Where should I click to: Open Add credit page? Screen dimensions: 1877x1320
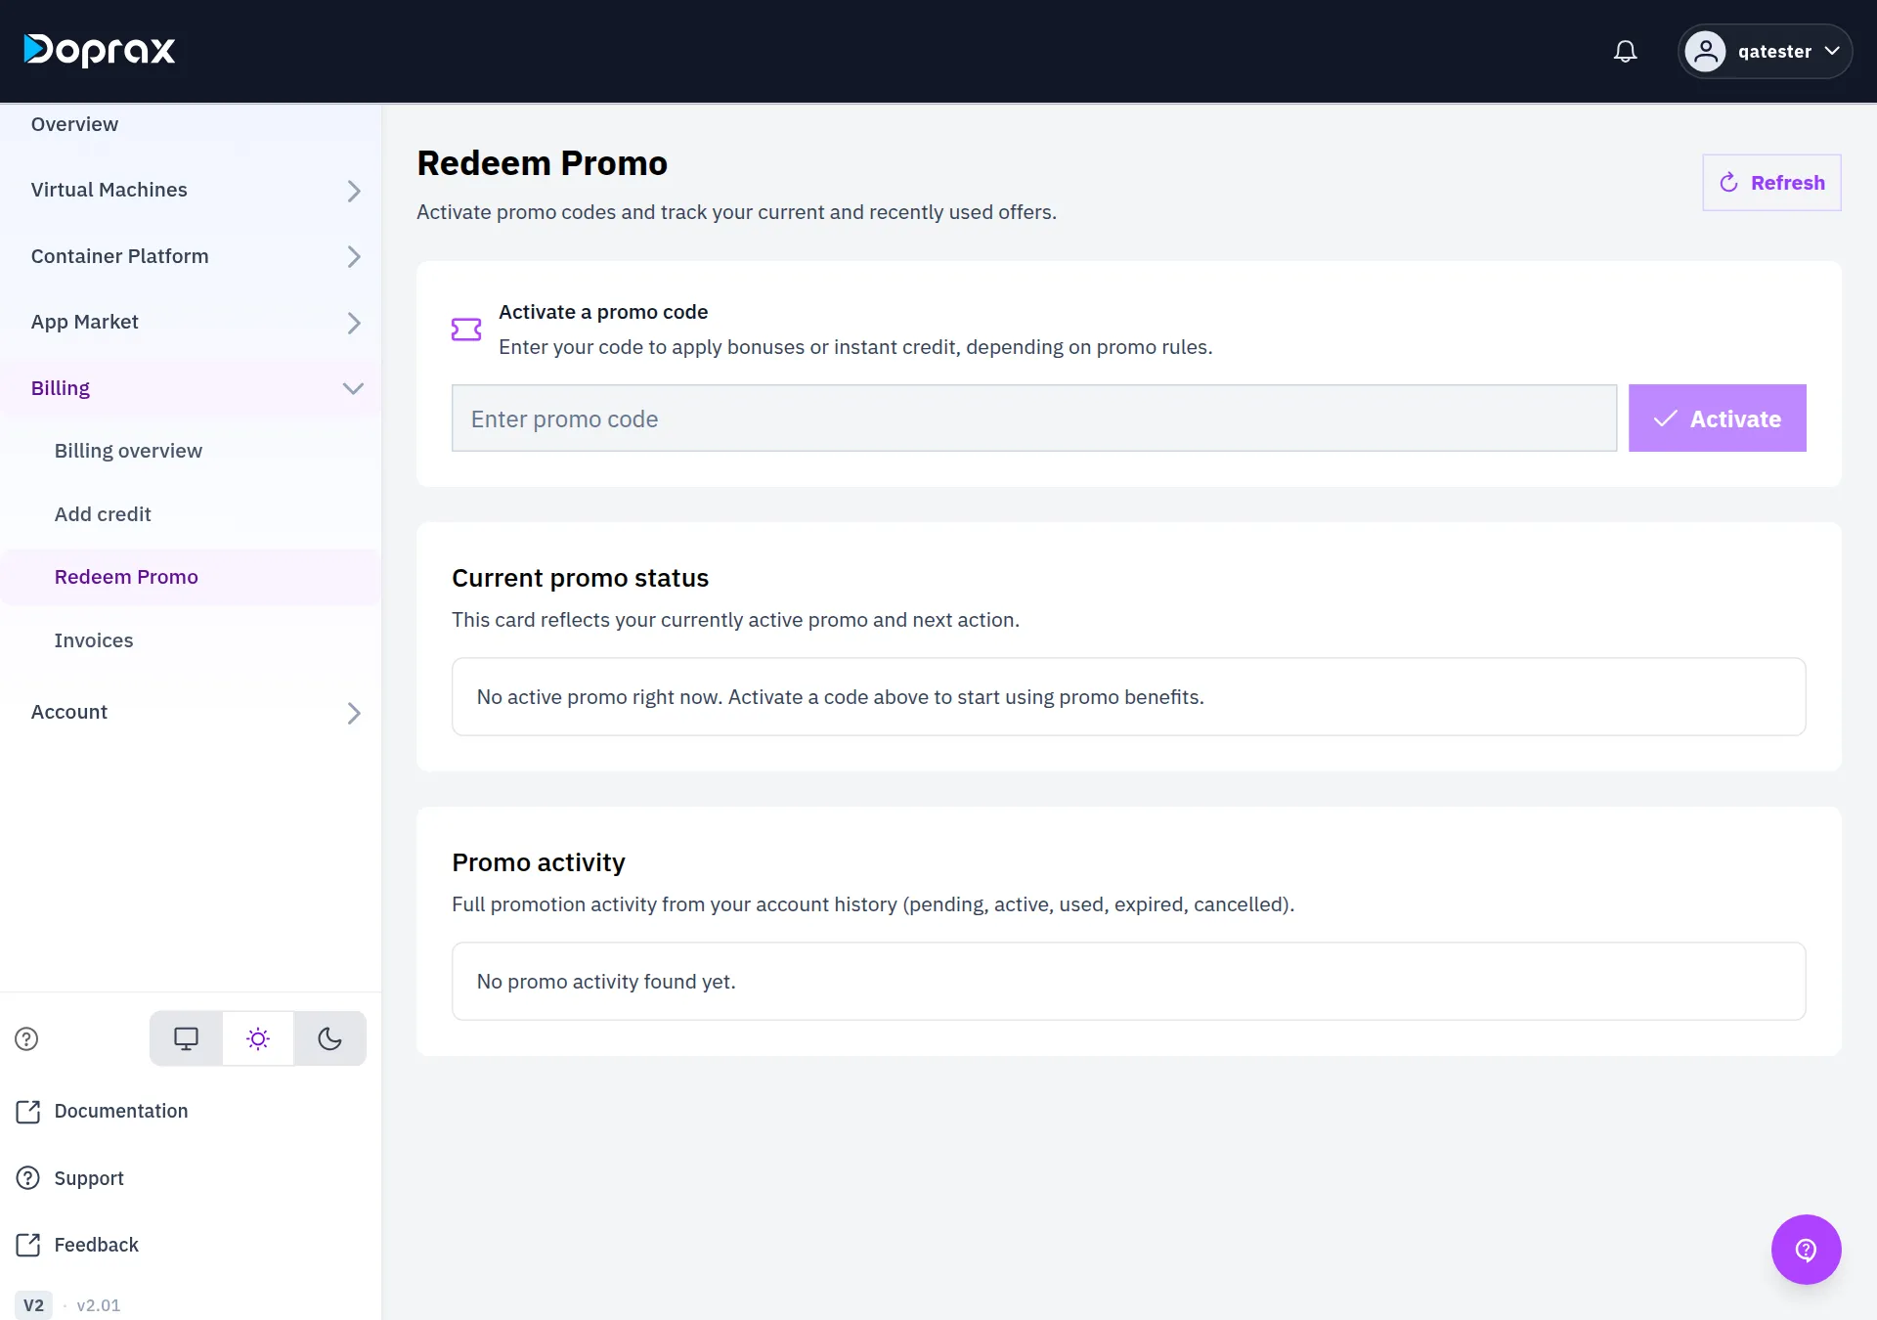click(103, 514)
